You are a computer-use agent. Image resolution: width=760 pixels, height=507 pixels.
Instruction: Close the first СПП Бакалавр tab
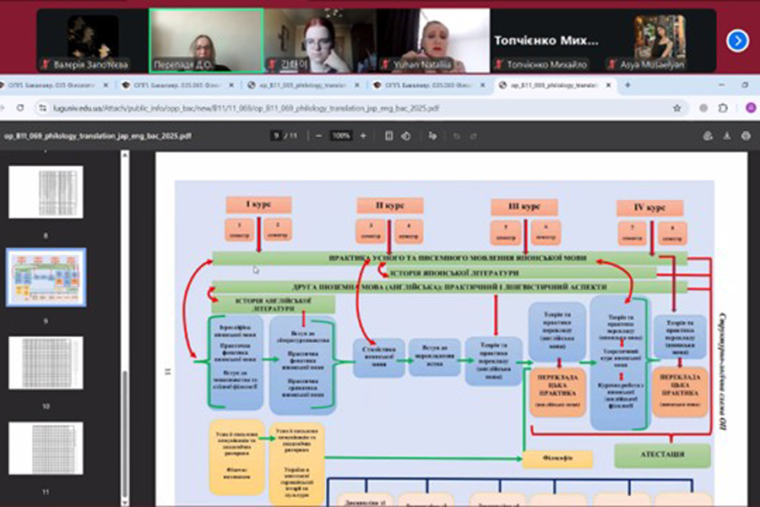tap(106, 84)
